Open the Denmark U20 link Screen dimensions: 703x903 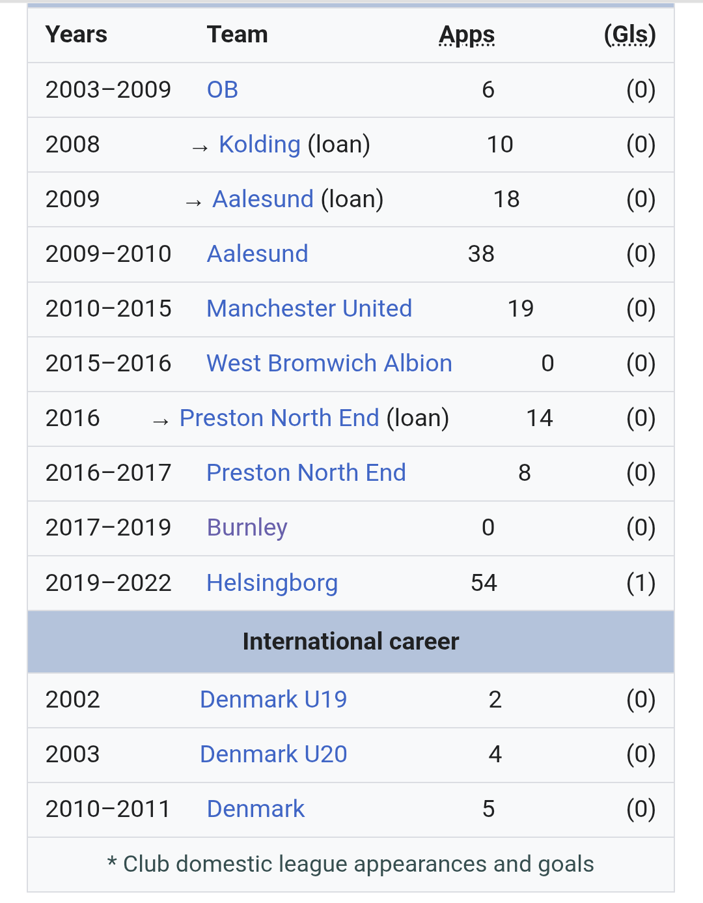(x=273, y=754)
